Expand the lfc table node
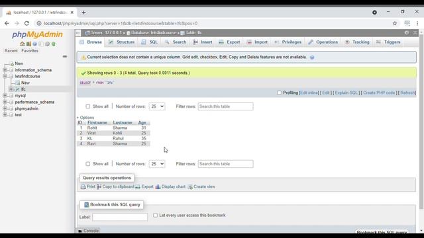 pyautogui.click(x=11, y=89)
